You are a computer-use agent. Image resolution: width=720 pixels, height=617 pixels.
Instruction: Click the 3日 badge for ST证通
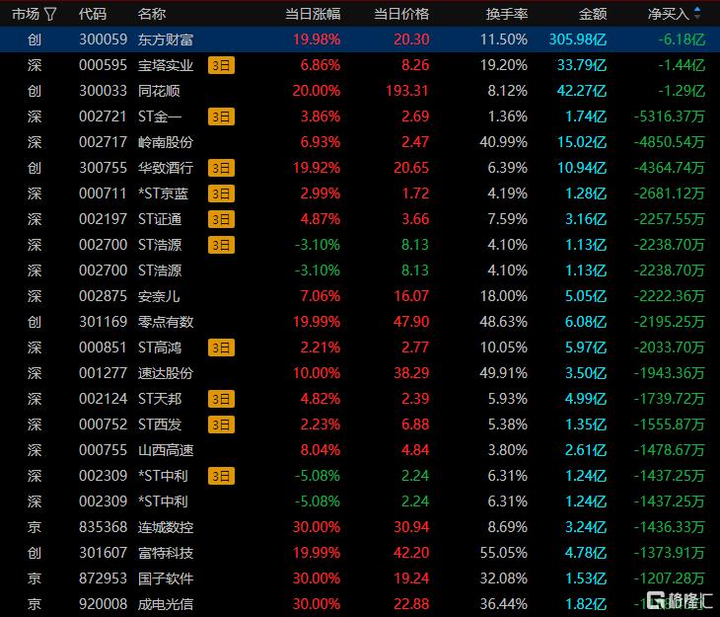[x=221, y=219]
